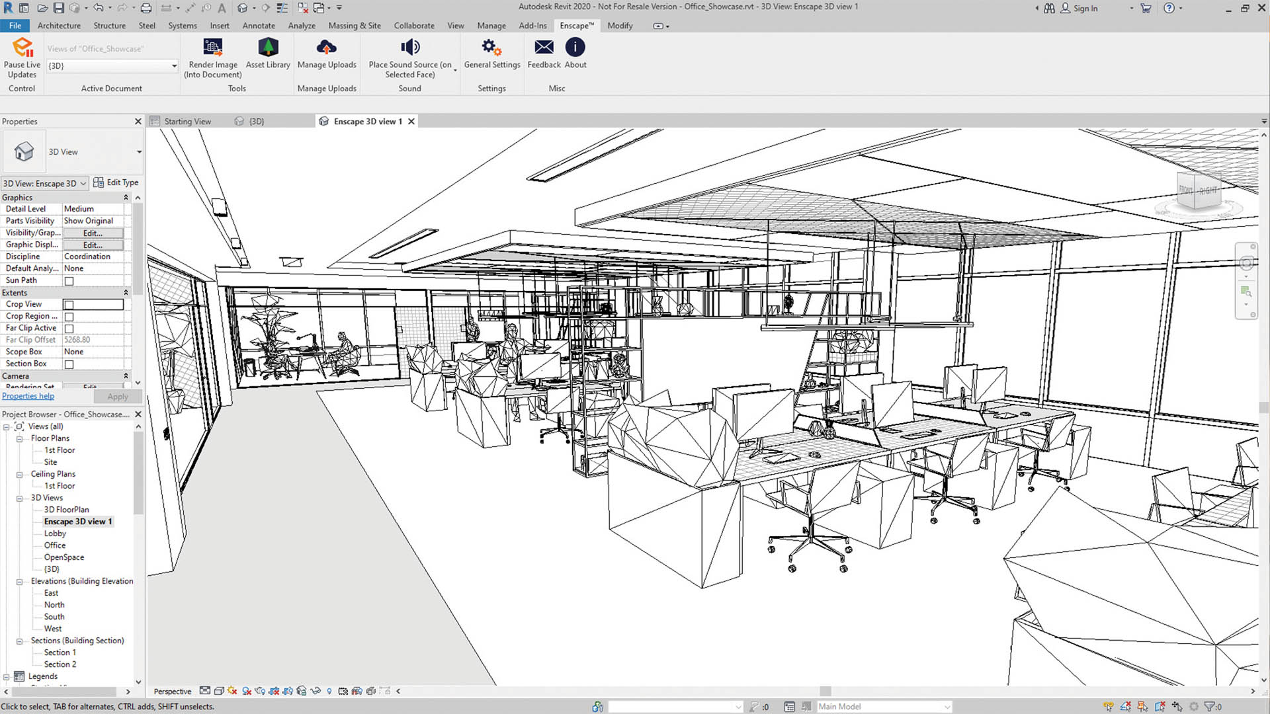Image resolution: width=1270 pixels, height=714 pixels.
Task: Enable the Crop View checkbox
Action: (68, 304)
